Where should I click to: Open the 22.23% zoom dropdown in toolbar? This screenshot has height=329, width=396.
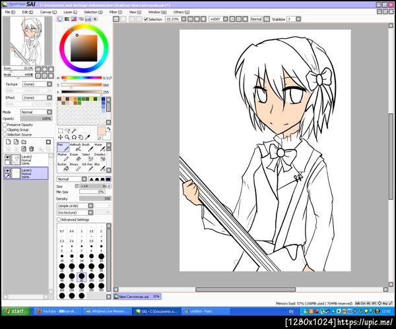(184, 19)
